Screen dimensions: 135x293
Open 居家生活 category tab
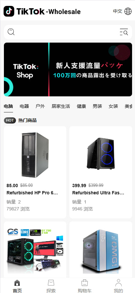click(61, 106)
